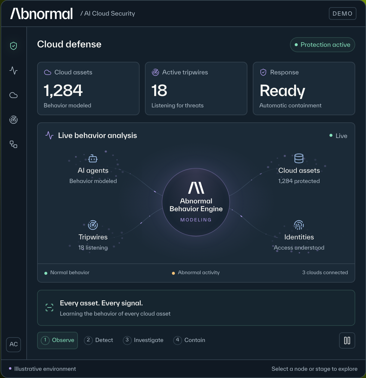
Task: Click the Access understood label
Action: [299, 247]
